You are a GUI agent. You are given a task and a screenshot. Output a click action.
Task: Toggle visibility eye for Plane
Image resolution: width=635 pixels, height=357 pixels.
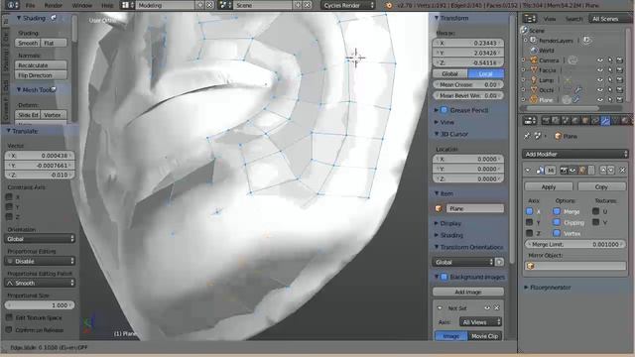point(600,99)
